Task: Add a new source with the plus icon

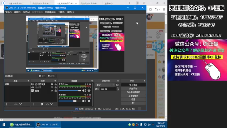Action: pos(33,104)
